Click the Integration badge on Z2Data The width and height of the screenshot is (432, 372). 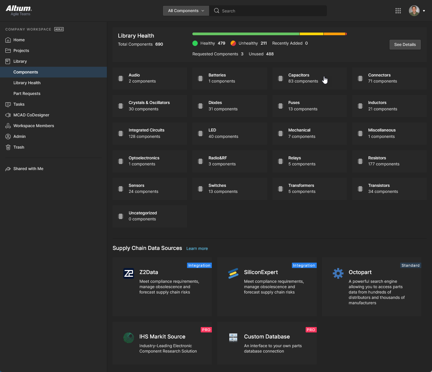pos(199,265)
